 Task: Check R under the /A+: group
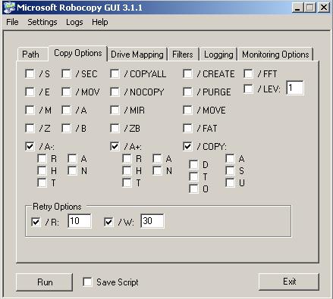pos(127,159)
